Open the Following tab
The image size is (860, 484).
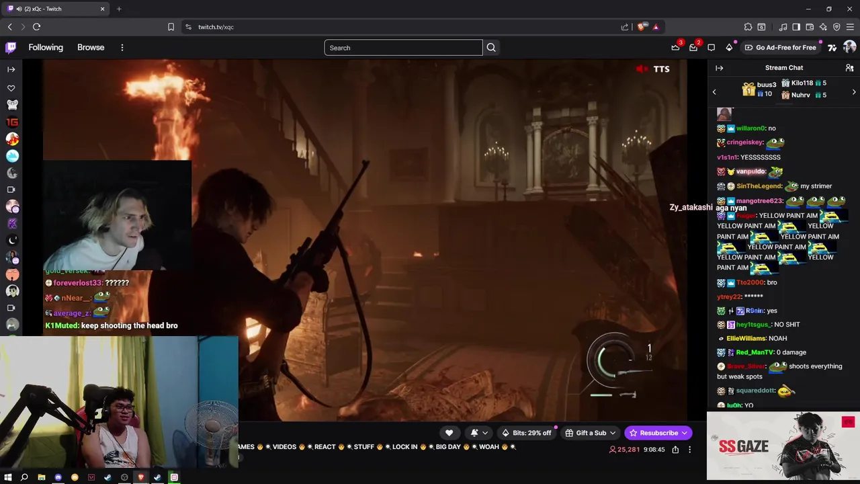pyautogui.click(x=46, y=48)
